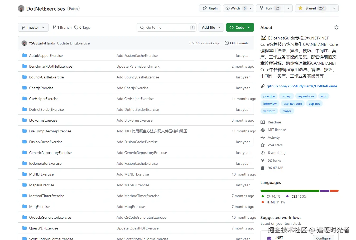View 0 Tags link

click(x=82, y=27)
